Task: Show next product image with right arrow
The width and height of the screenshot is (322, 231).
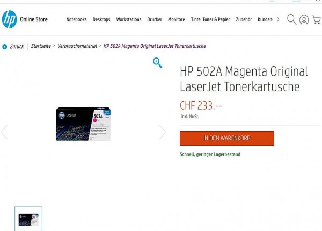Action: (x=162, y=132)
